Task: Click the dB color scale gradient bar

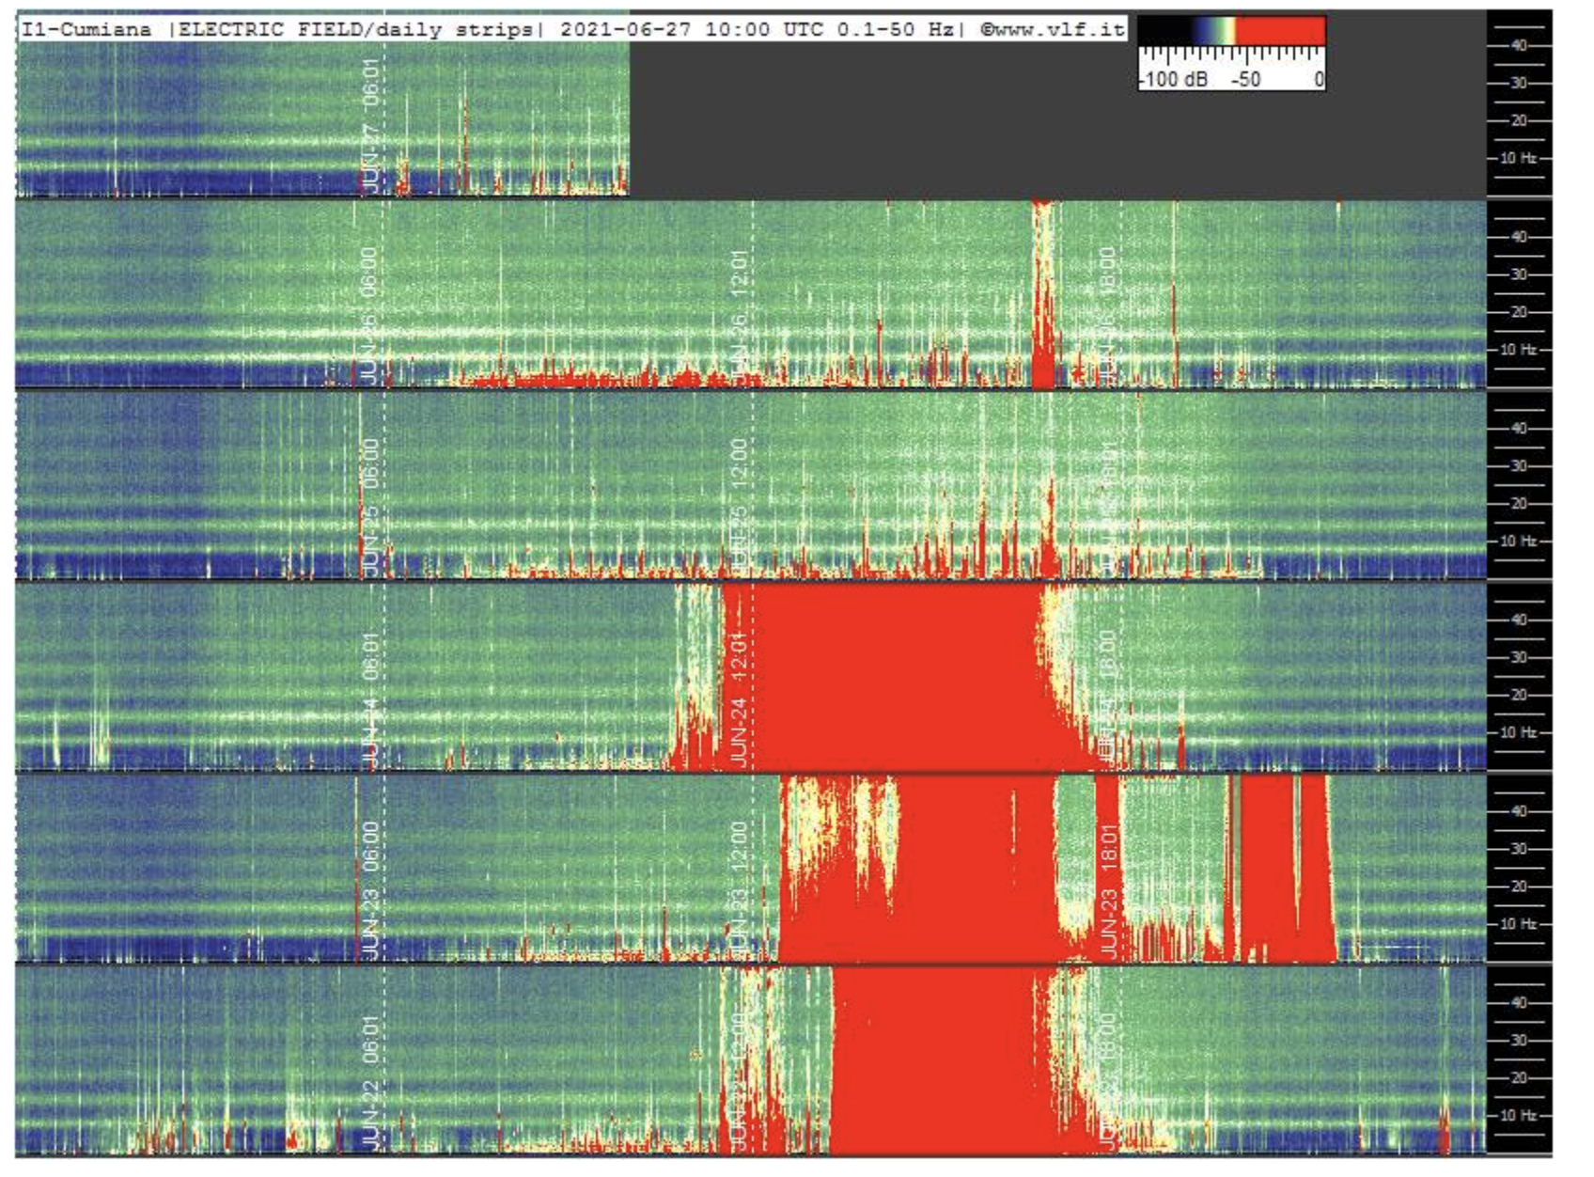Action: point(1232,31)
